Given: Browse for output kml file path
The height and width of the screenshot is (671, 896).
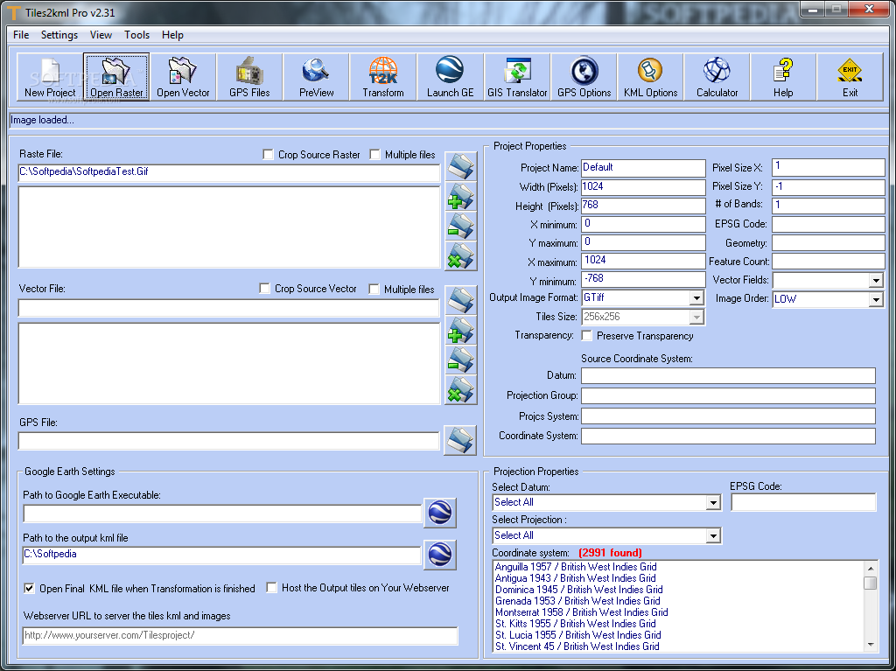Looking at the screenshot, I should tap(440, 555).
